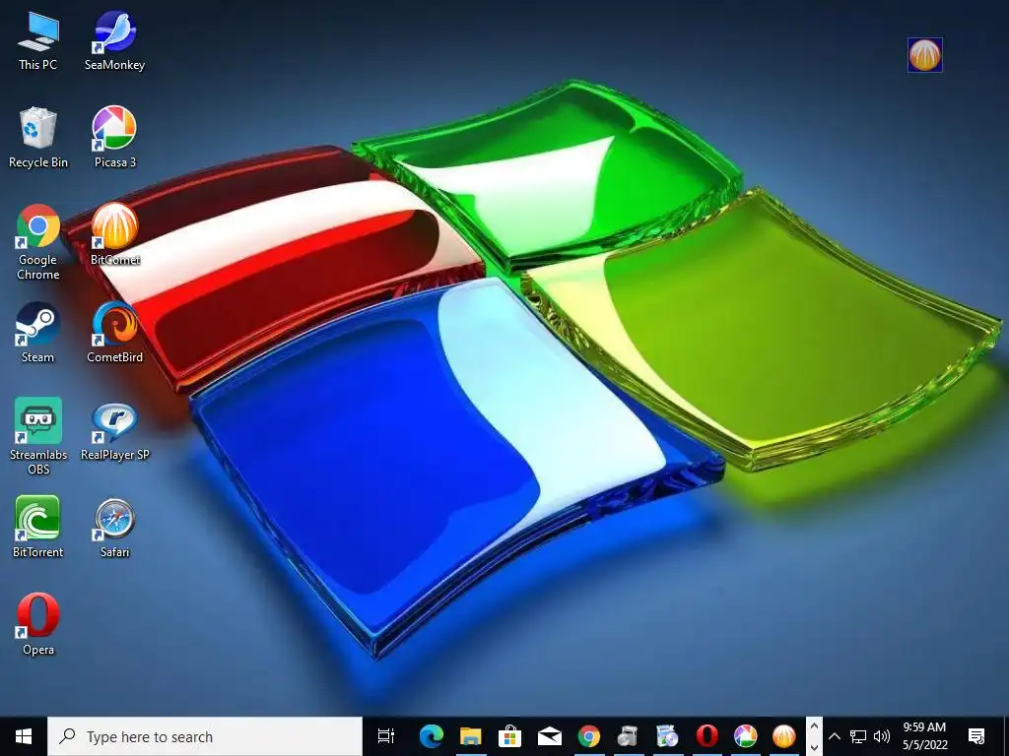Select the SeaMonkey desktop shortcut
The width and height of the screenshot is (1009, 756).
(114, 41)
